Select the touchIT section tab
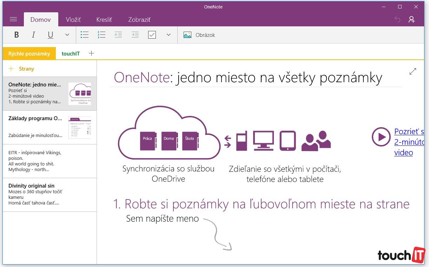Screen dimensions: 429x267 coord(71,53)
